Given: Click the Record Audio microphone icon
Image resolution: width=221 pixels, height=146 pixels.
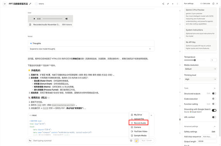Looking at the screenshot, I should (x=132, y=123).
